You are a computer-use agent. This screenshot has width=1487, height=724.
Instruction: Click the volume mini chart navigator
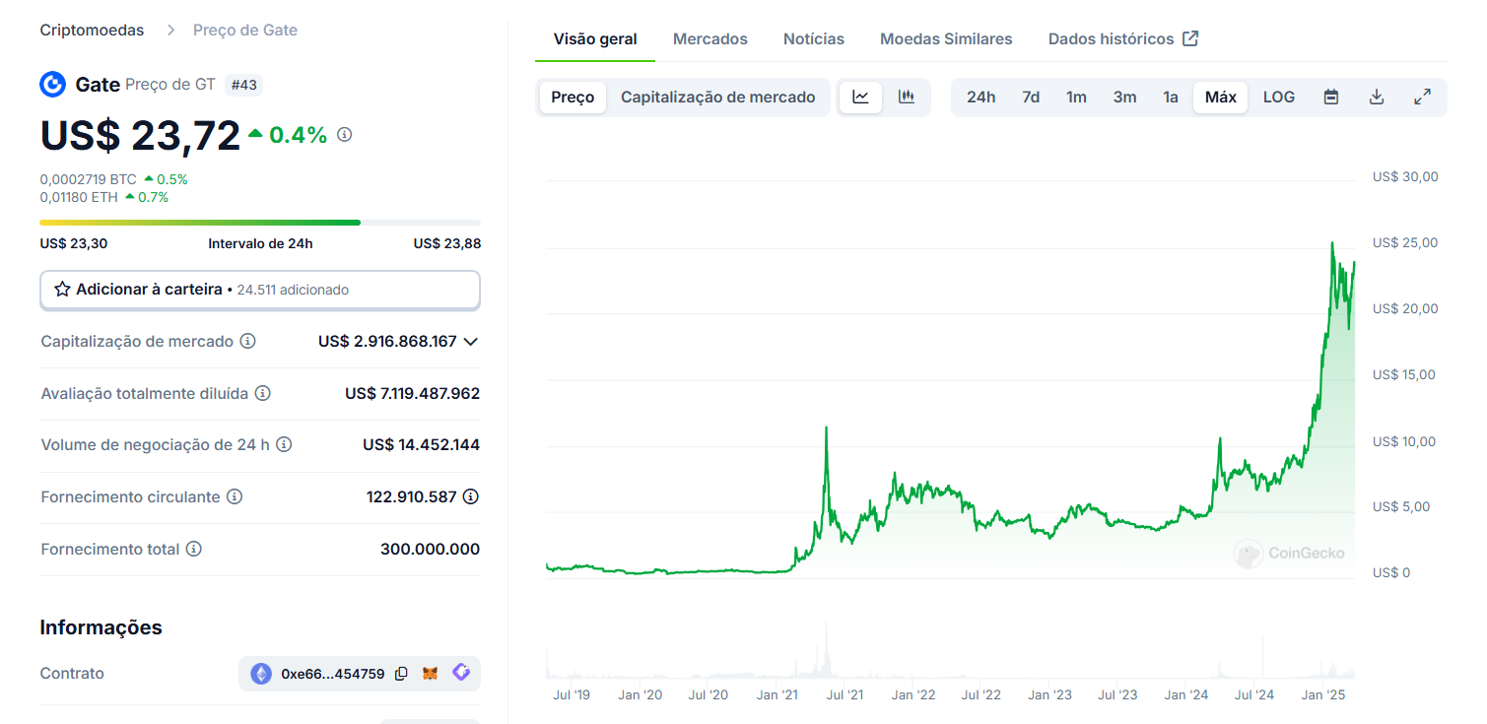[x=951, y=651]
